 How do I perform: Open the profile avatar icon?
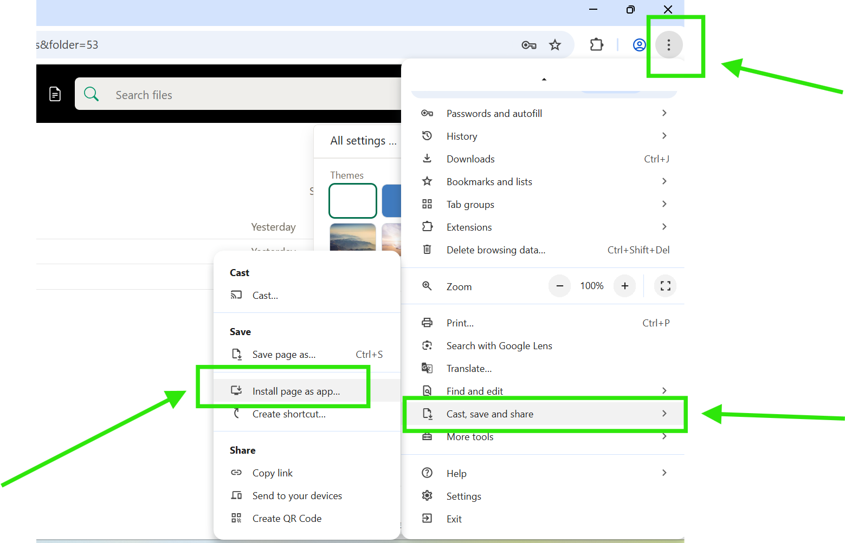(x=640, y=45)
